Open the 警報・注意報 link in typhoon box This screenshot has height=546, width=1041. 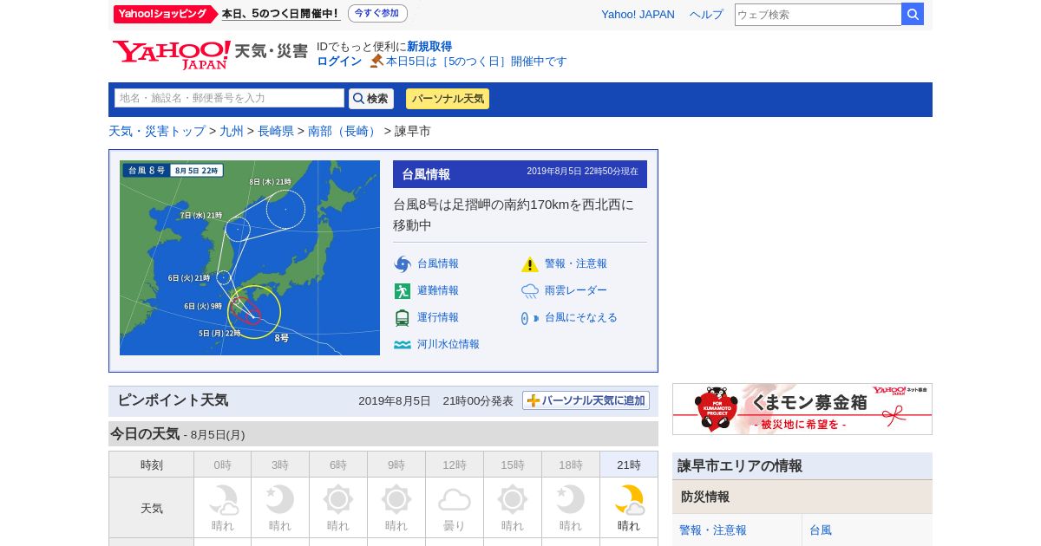click(576, 264)
